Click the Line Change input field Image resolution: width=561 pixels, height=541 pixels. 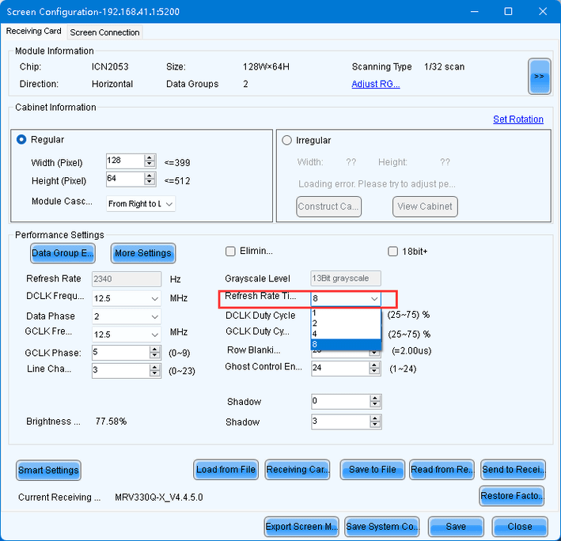pyautogui.click(x=121, y=370)
